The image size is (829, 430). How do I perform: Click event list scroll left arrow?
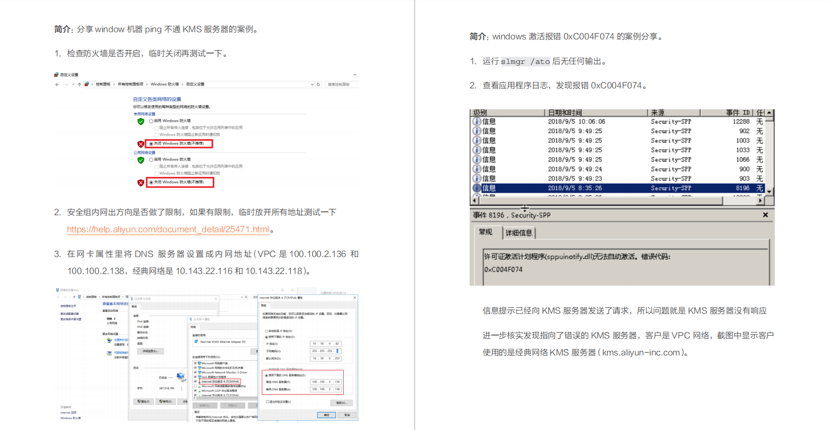click(475, 201)
